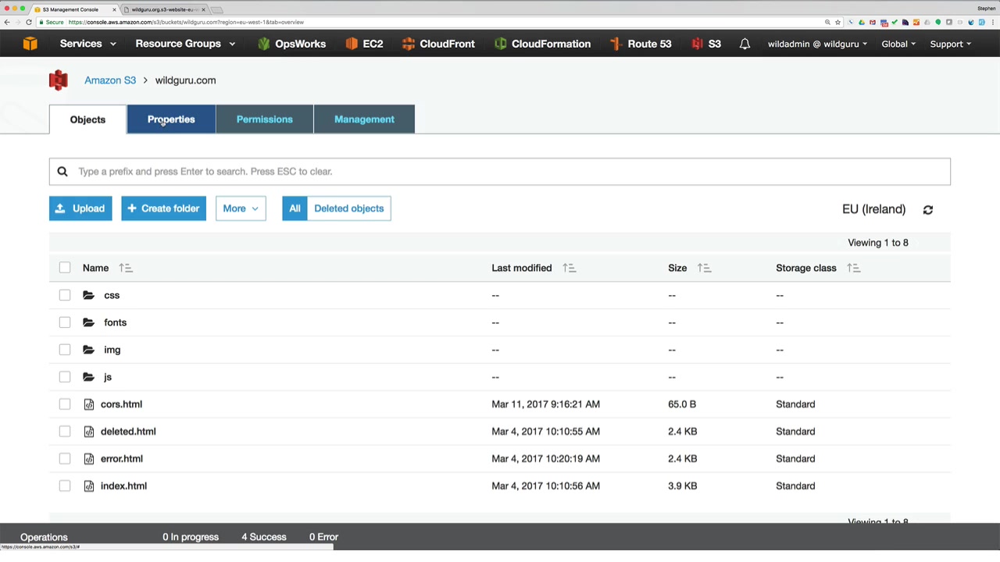Open the EC2 shortcut icon
Image resolution: width=1000 pixels, height=562 pixels.
click(352, 44)
